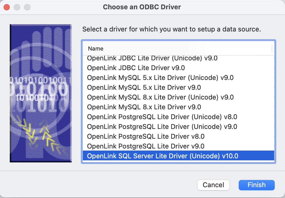Click the 'Select a driver' instruction text
Viewport: 285px width, 198px height.
click(172, 29)
